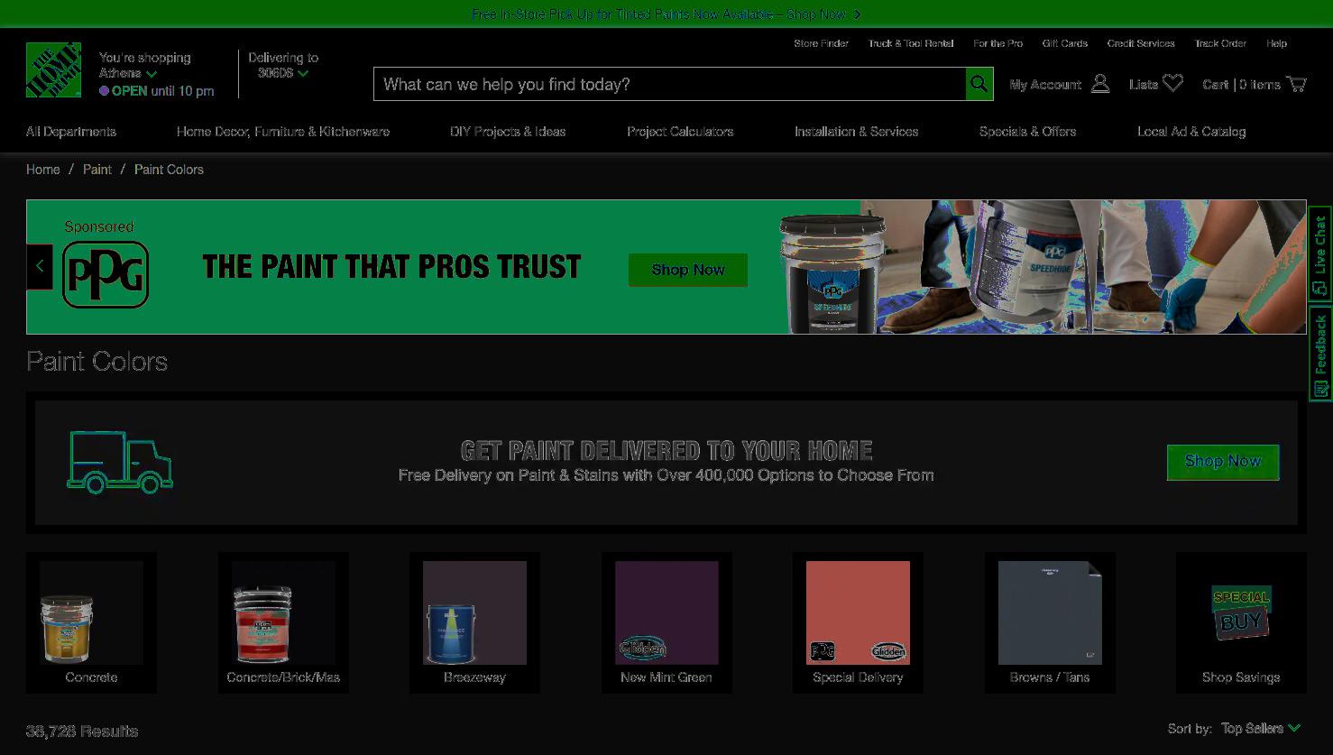Click the PPG logo in banner

[106, 274]
